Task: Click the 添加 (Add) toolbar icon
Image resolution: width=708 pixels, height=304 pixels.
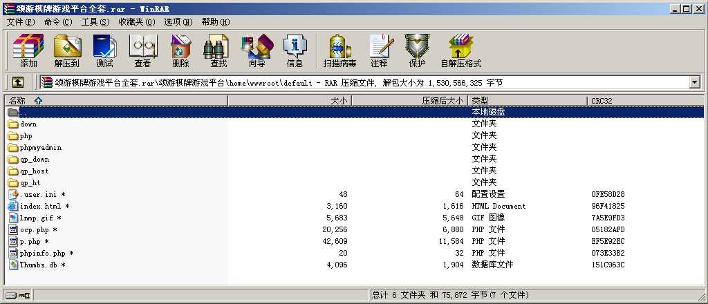Action: point(28,46)
